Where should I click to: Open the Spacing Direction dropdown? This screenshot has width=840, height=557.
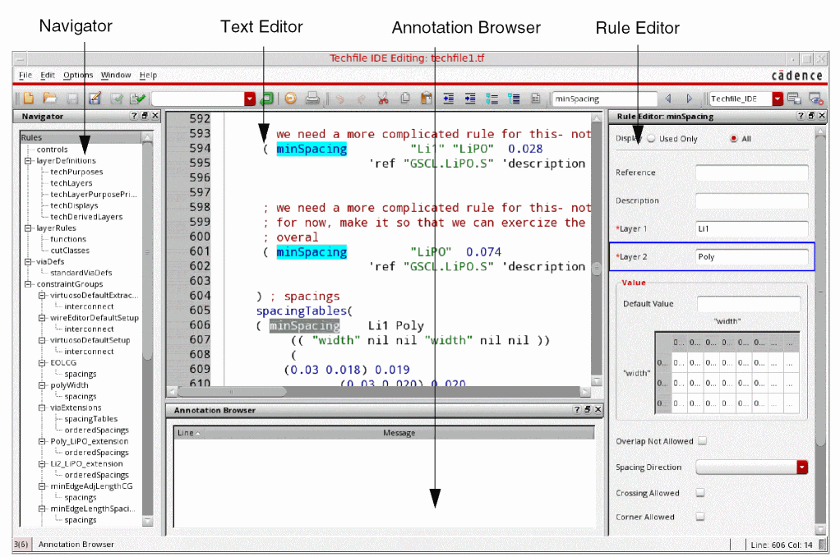tap(801, 467)
